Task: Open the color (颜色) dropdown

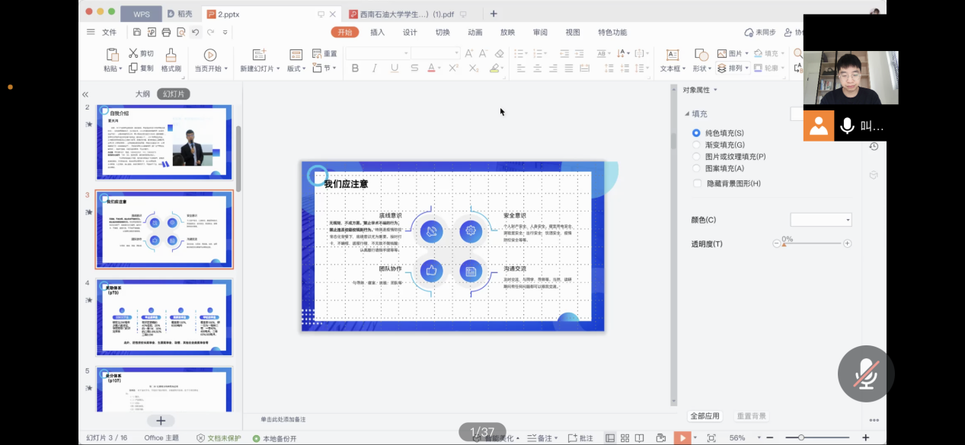Action: click(x=821, y=220)
